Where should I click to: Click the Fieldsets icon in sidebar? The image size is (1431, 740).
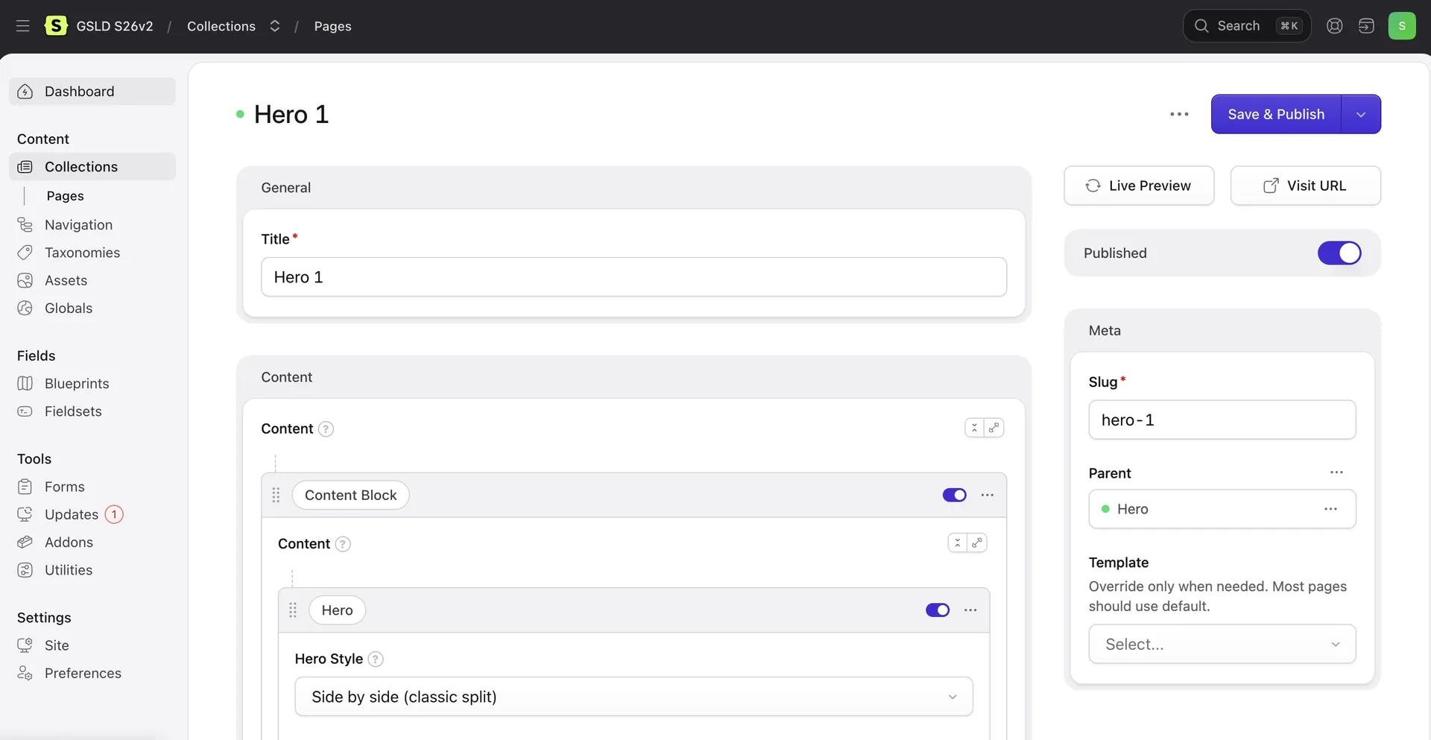[x=25, y=411]
